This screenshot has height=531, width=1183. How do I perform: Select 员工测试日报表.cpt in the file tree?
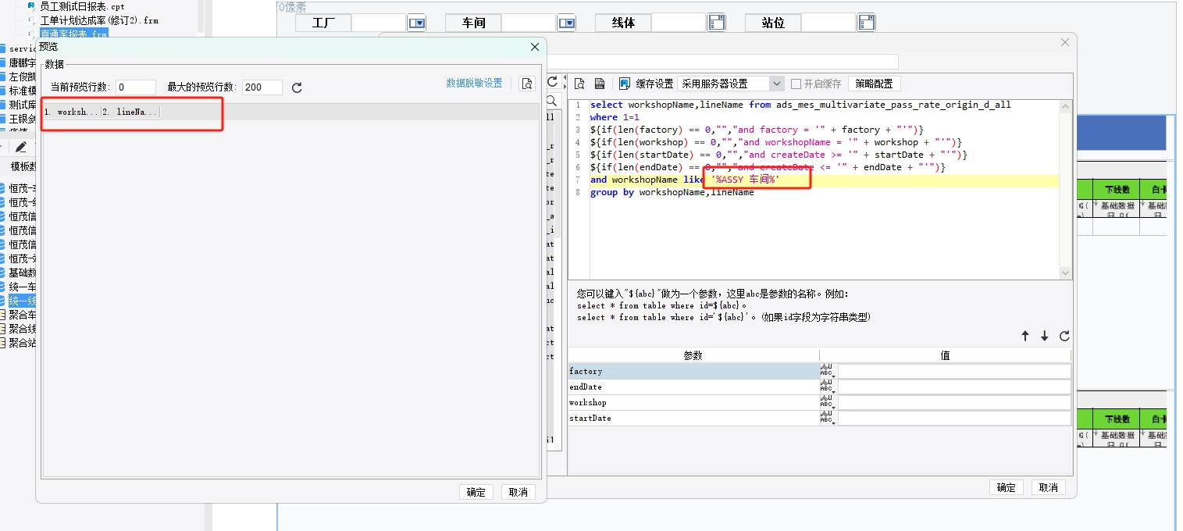(82, 6)
